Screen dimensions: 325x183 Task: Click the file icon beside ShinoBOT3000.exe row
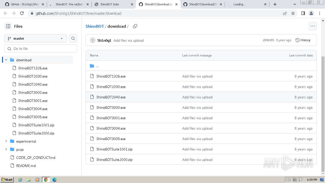click(92, 108)
